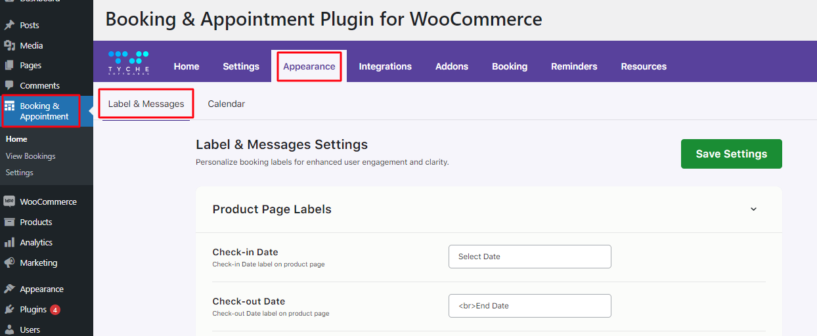The image size is (817, 336).
Task: Click the Products box icon
Action: point(9,222)
